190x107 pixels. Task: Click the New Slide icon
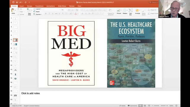click(29, 10)
